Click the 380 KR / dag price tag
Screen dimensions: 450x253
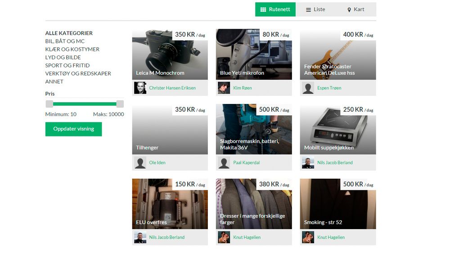tap(274, 185)
